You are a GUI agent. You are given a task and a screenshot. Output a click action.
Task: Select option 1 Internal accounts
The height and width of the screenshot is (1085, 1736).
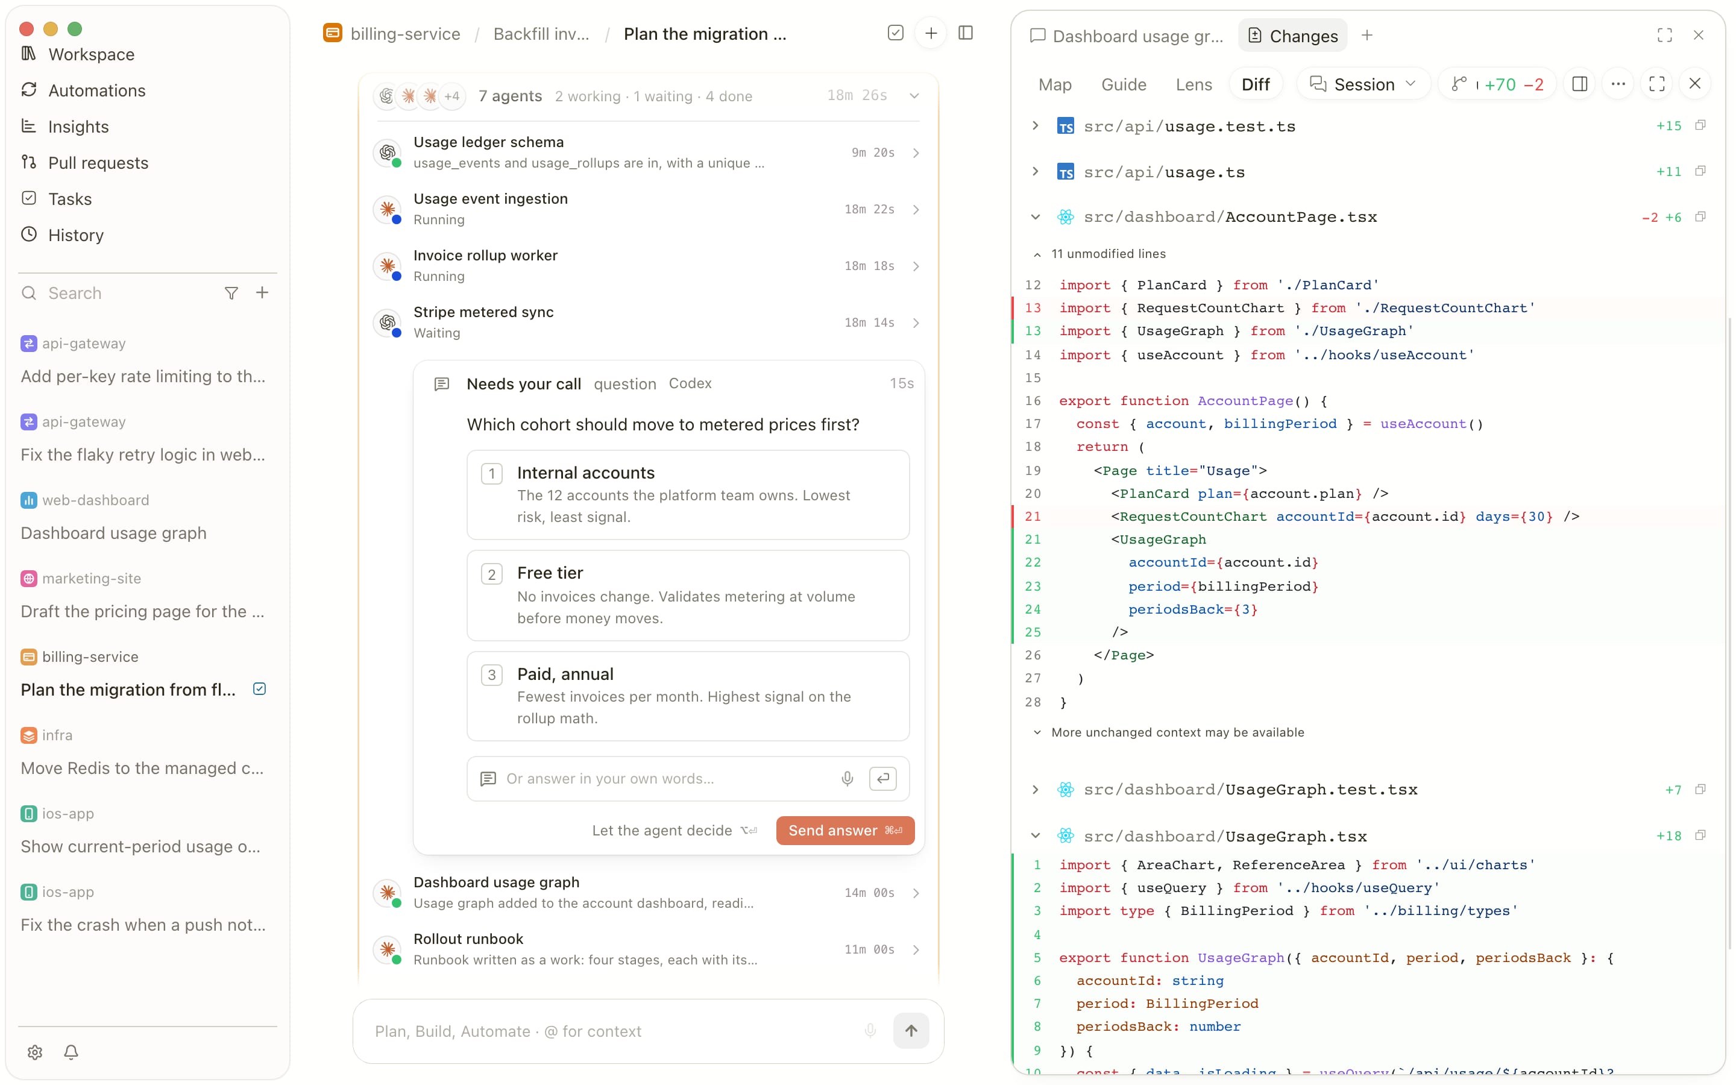688,494
